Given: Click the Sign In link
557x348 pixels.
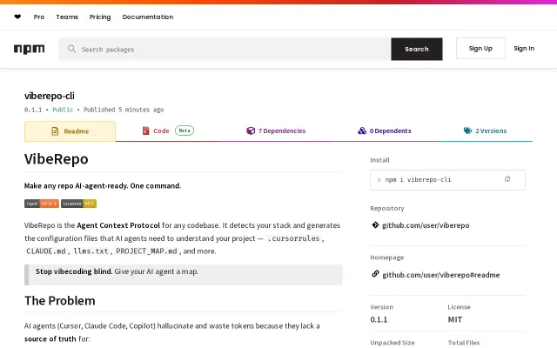Looking at the screenshot, I should (x=524, y=49).
